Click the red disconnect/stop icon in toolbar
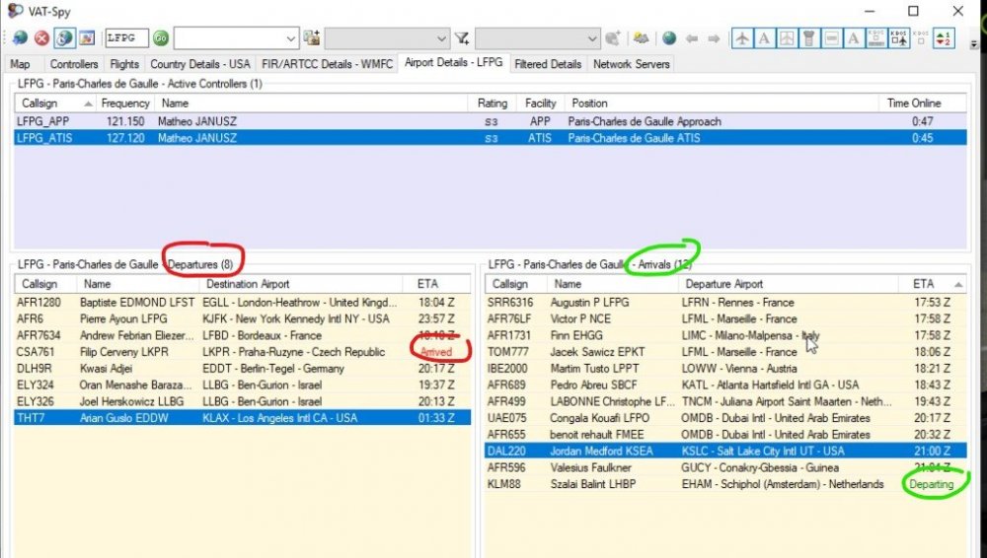This screenshot has width=987, height=558. 41,38
